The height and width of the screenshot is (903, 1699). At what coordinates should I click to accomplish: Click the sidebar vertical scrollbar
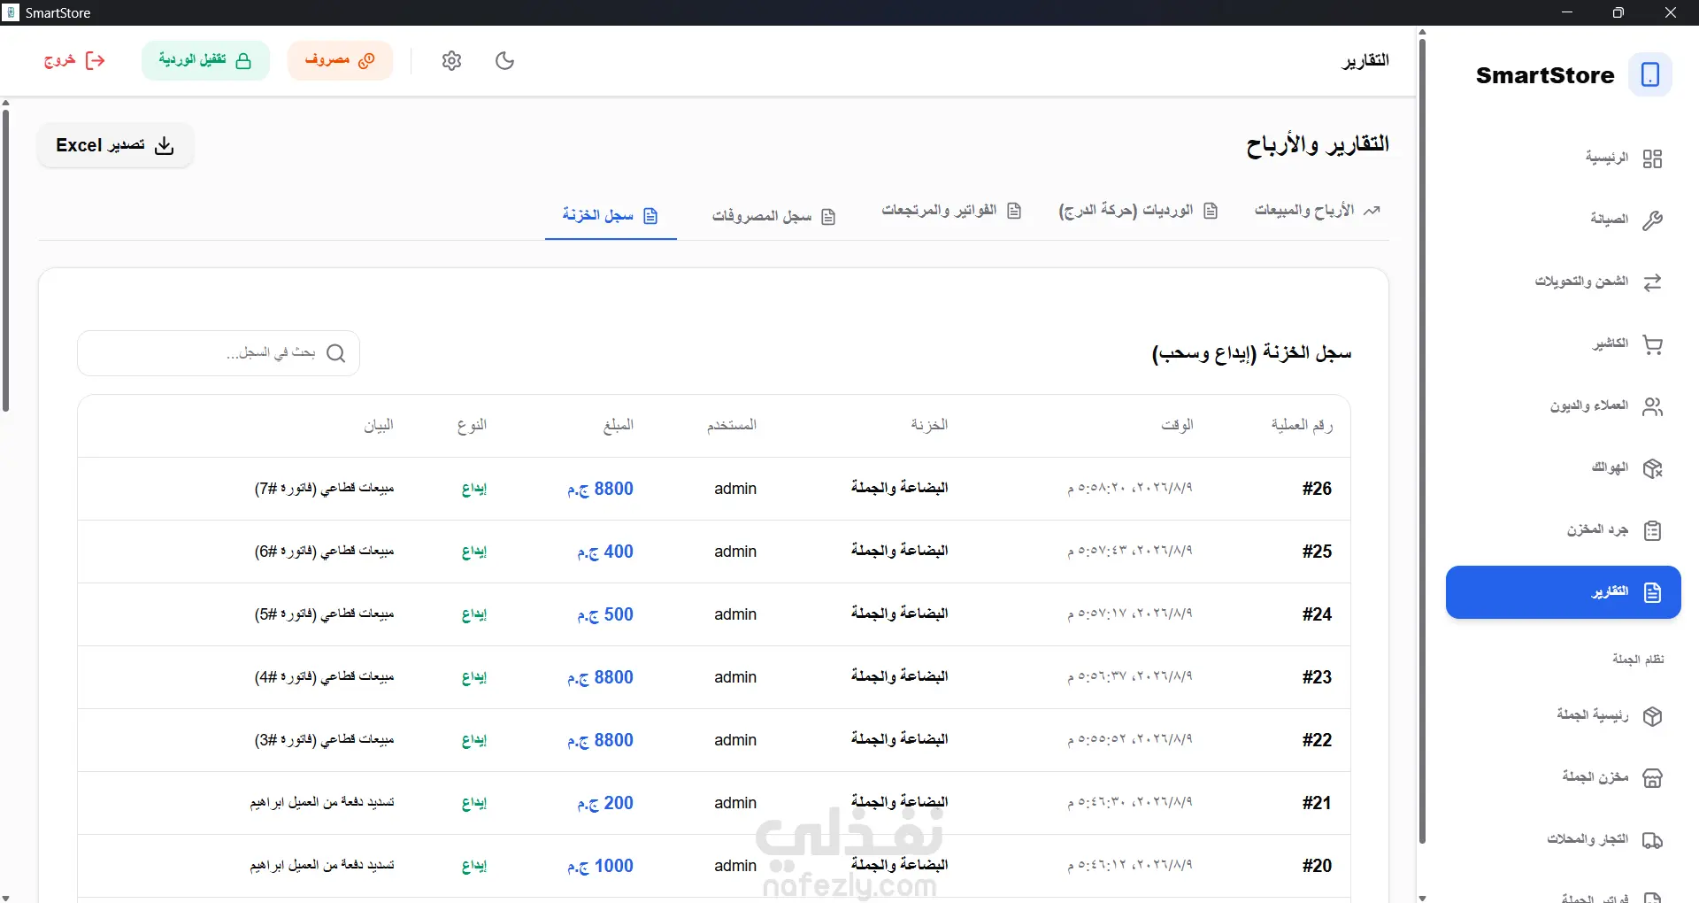point(1422,438)
